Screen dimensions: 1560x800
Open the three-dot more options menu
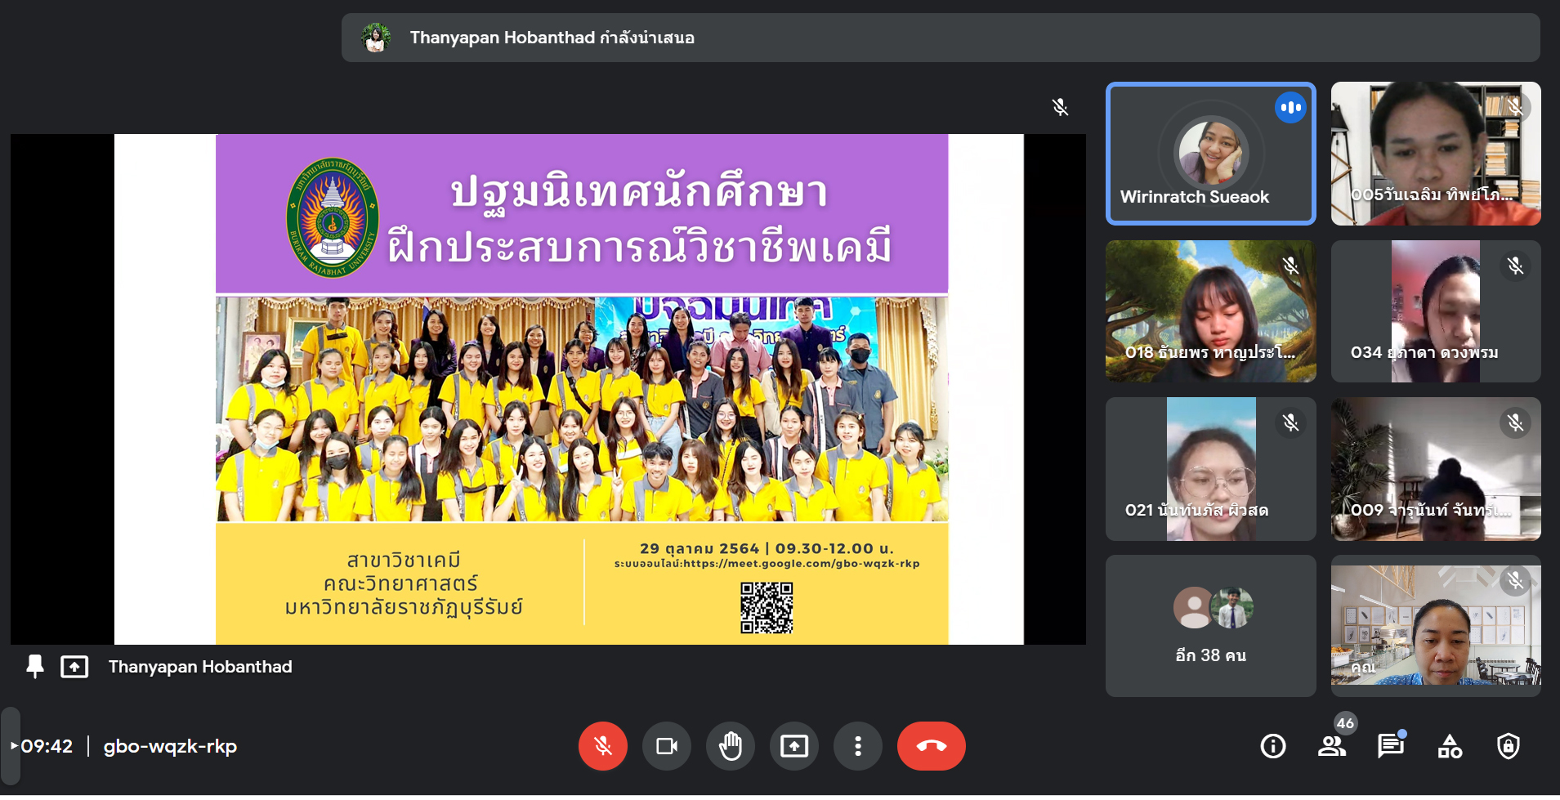tap(858, 746)
